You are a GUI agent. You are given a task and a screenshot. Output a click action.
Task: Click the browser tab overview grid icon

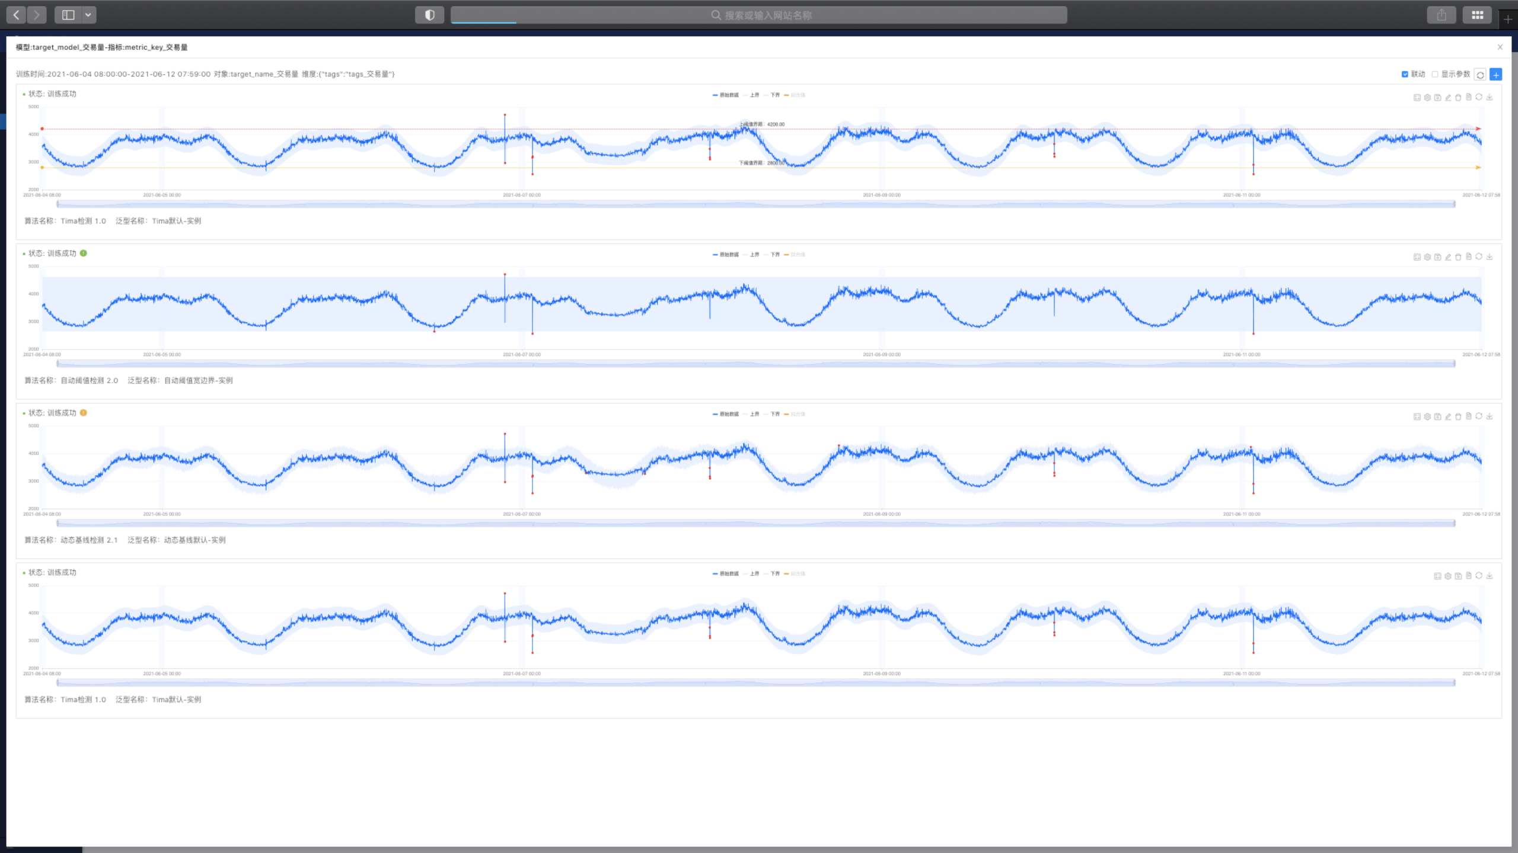(1477, 15)
